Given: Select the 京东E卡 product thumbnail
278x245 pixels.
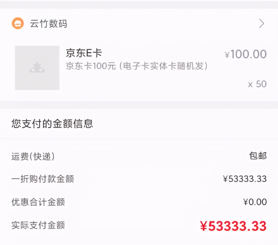Looking at the screenshot, I should [x=37, y=68].
